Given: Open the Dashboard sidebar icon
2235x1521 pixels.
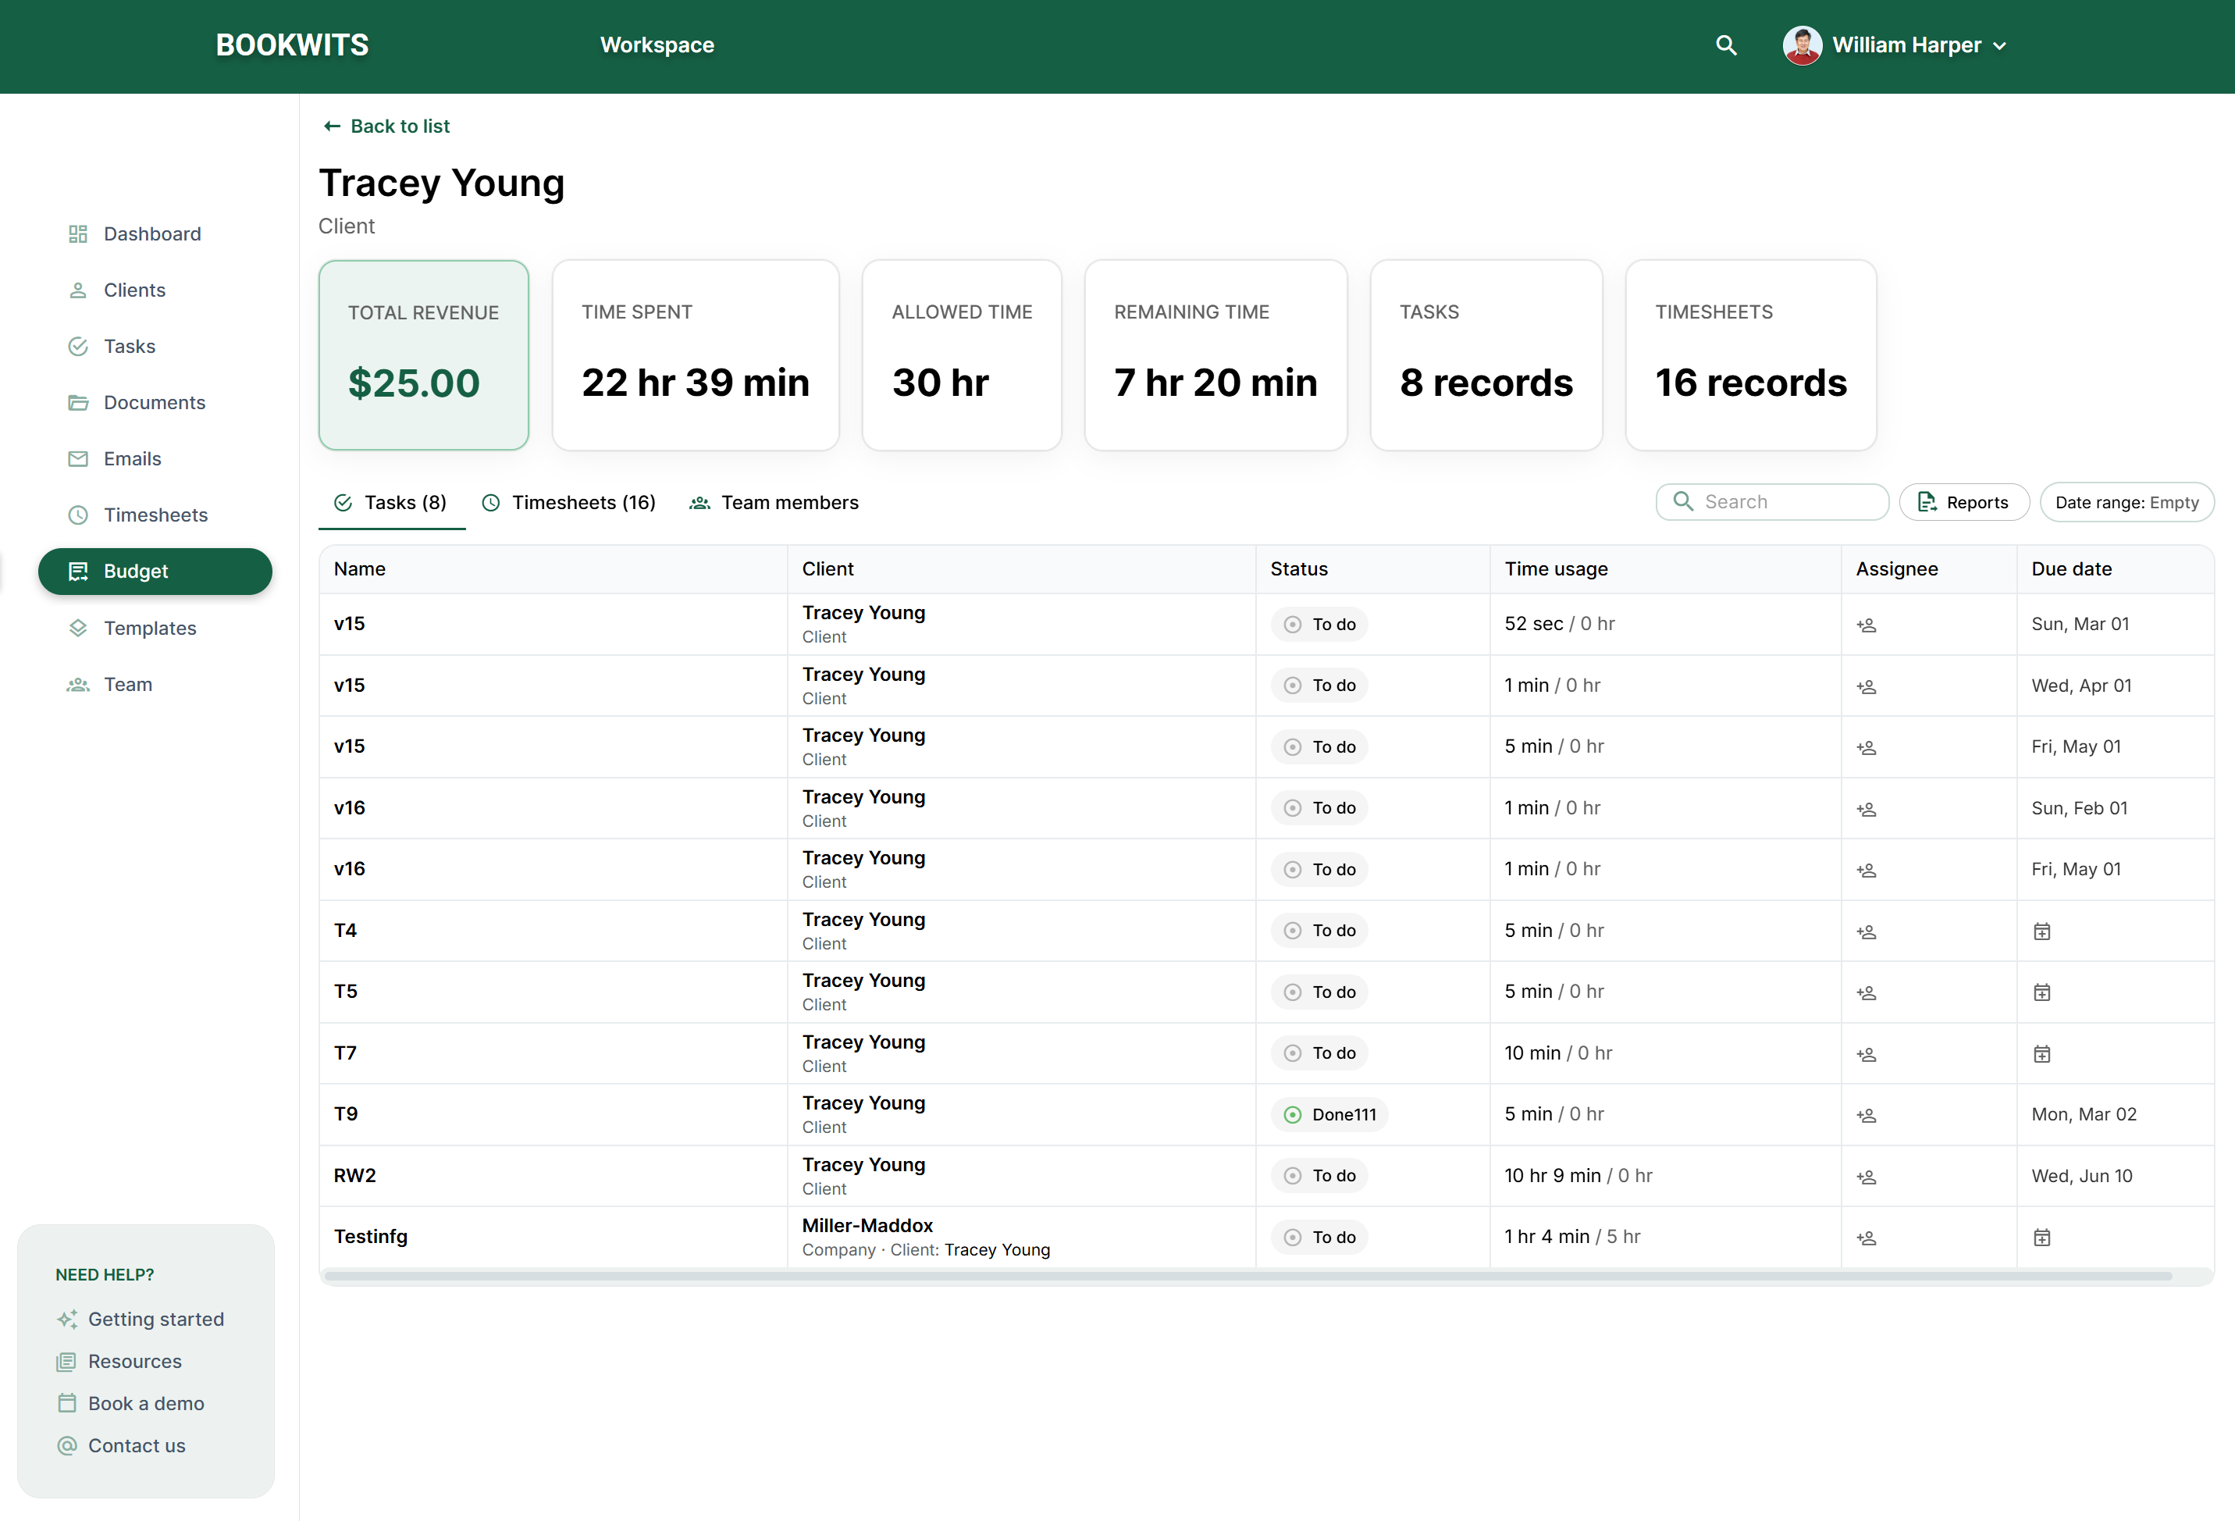Looking at the screenshot, I should [78, 233].
